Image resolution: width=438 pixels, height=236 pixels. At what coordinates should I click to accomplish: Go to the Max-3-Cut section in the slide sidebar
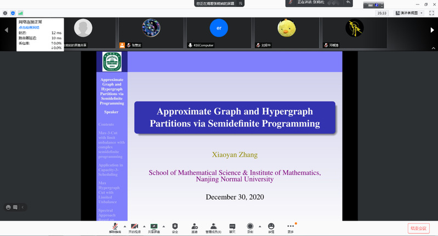tap(111, 145)
